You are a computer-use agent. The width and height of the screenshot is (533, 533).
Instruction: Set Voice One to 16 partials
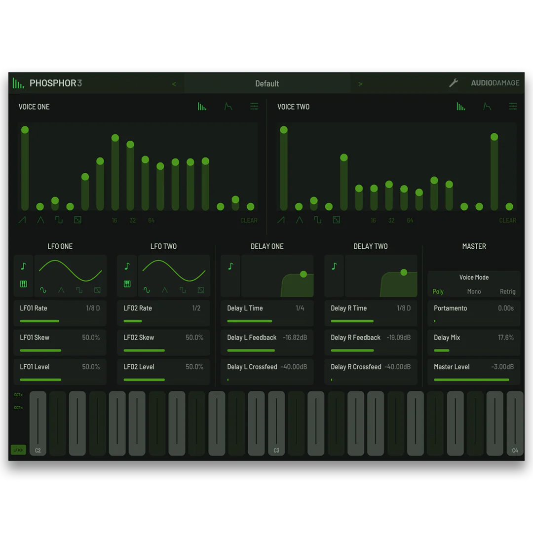tap(114, 220)
